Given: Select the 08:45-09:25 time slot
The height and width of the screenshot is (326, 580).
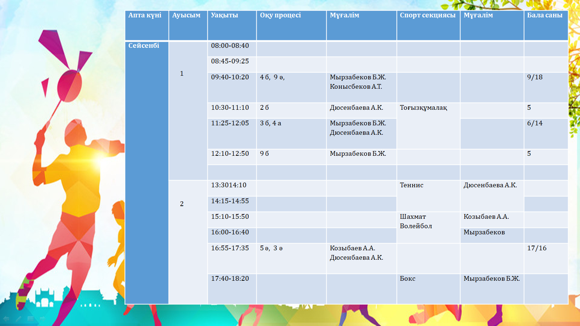Looking at the screenshot, I should (232, 64).
